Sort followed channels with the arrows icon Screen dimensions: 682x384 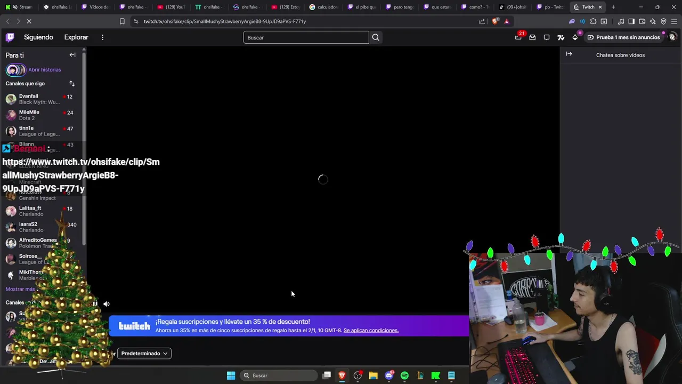click(x=72, y=84)
